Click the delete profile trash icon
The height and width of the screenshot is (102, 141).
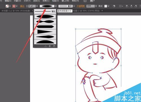pyautogui.click(x=50, y=46)
